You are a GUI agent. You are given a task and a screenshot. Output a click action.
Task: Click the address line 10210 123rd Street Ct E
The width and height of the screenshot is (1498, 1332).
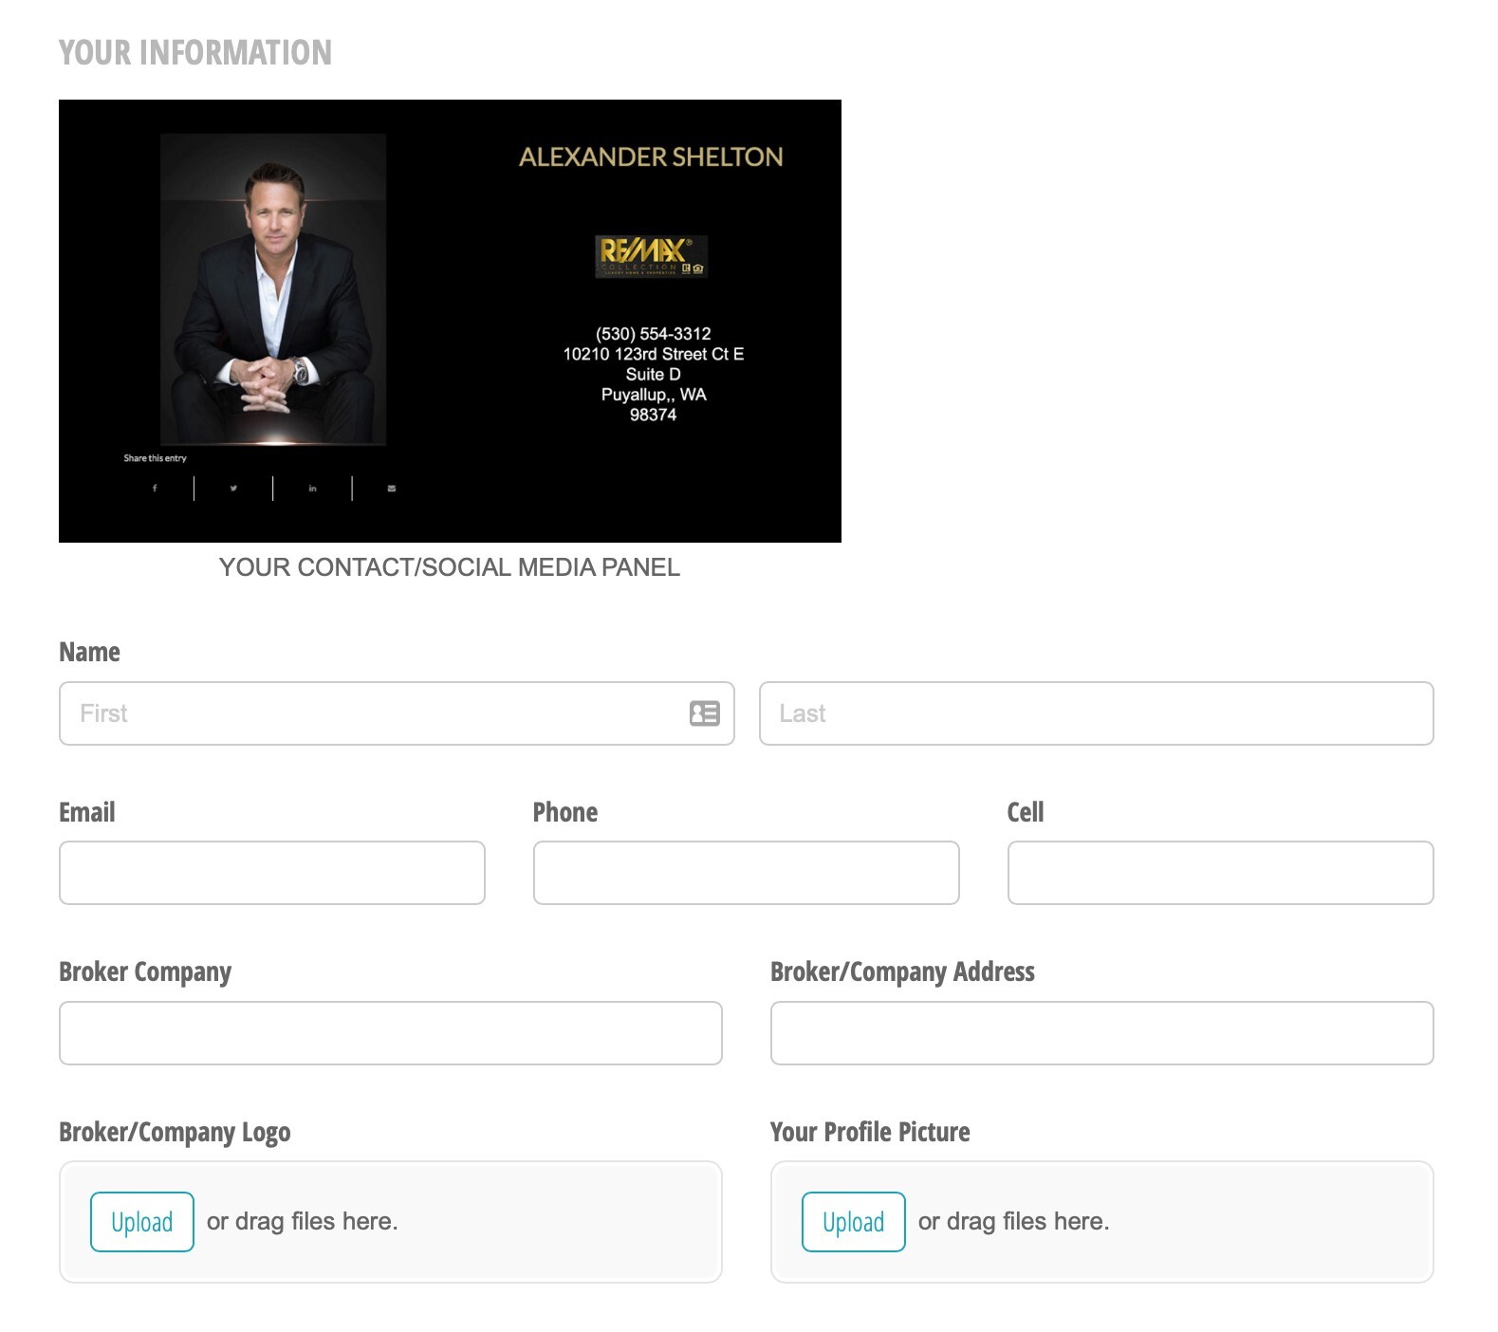(653, 354)
